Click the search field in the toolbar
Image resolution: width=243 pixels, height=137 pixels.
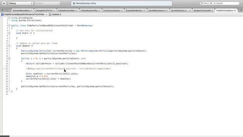[x=219, y=3]
